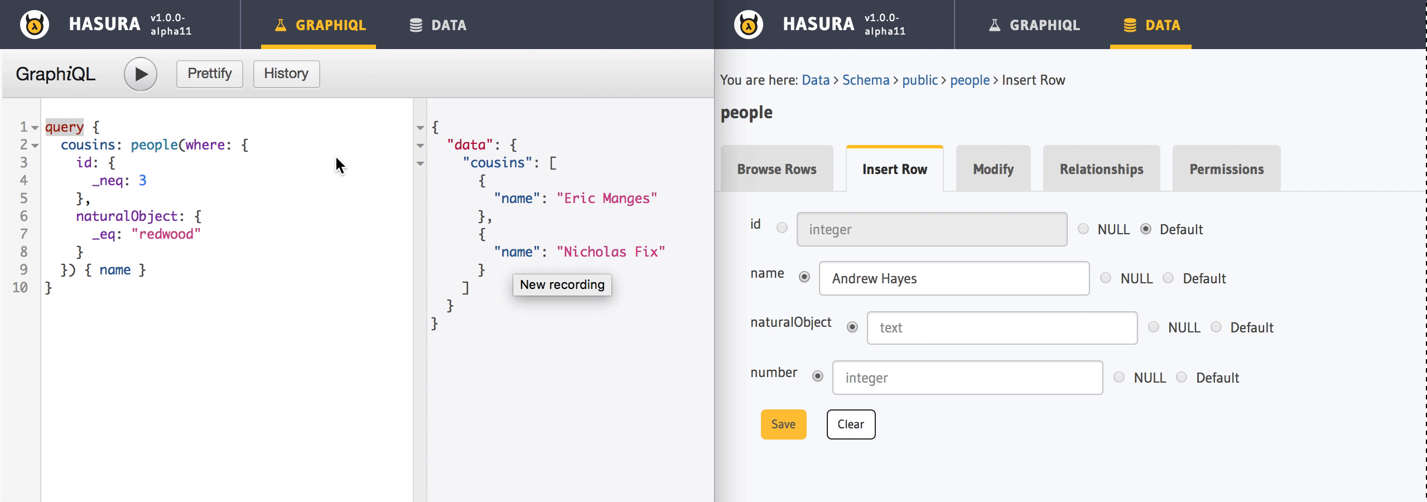Open the Modify tab
Screen dimensions: 1427x502
(x=993, y=169)
